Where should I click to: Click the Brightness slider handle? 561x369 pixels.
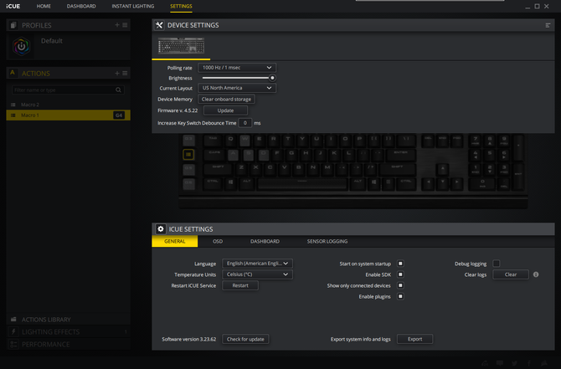pos(272,78)
